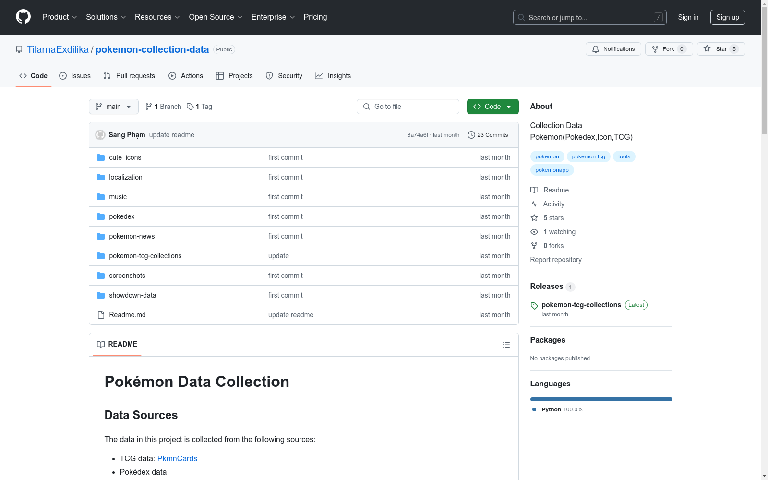The image size is (768, 480).
Task: Click the Notifications button
Action: 613,49
